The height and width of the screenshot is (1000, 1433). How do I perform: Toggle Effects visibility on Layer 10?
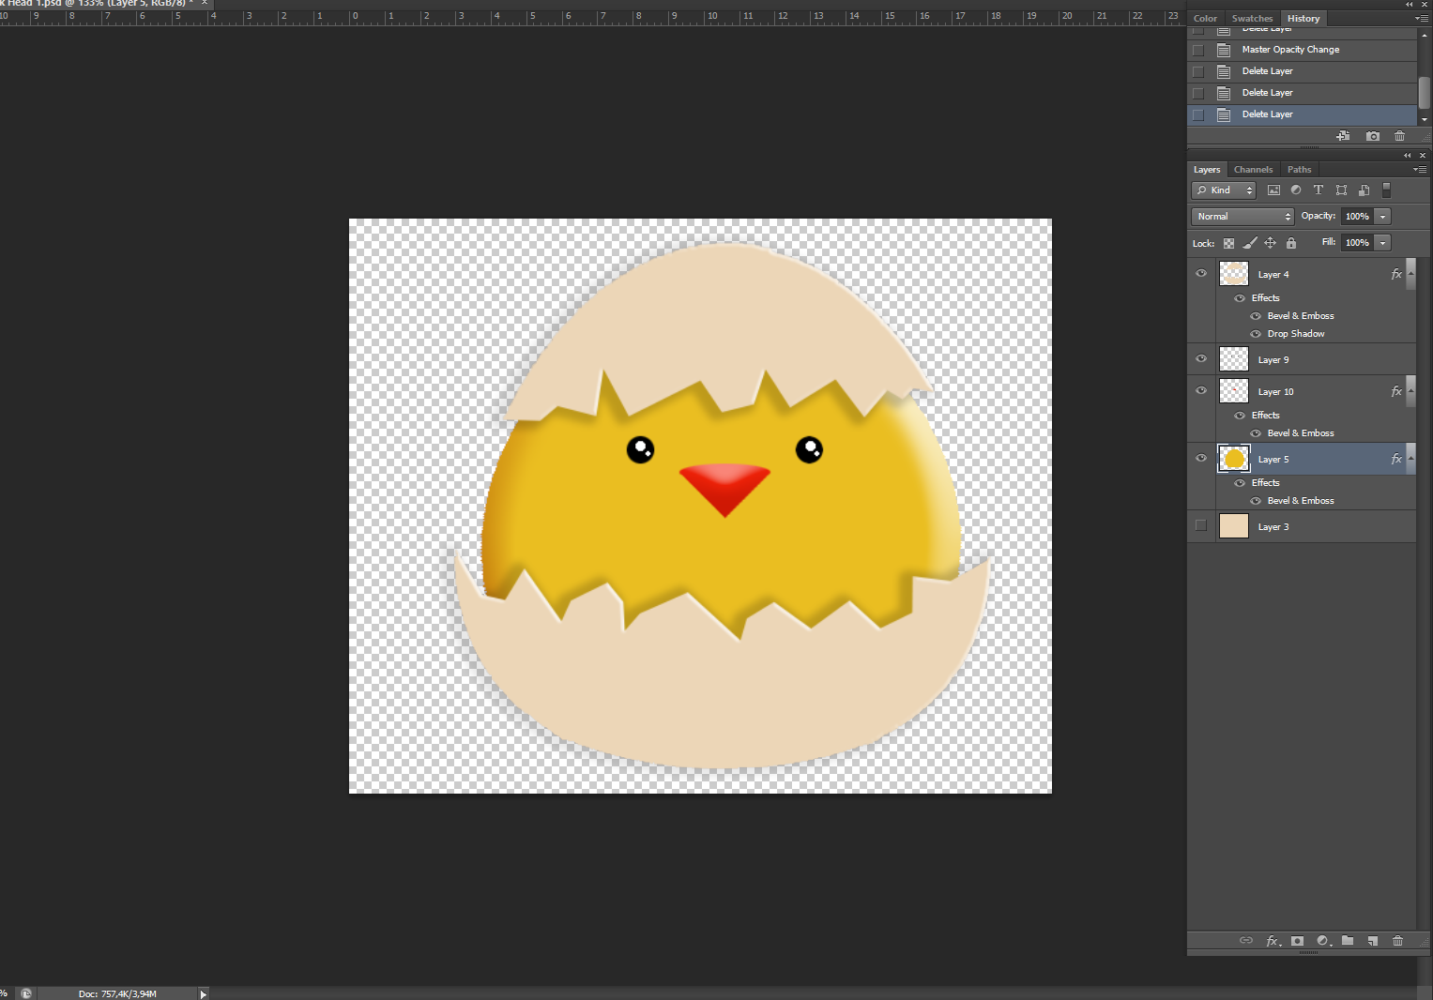pos(1240,416)
